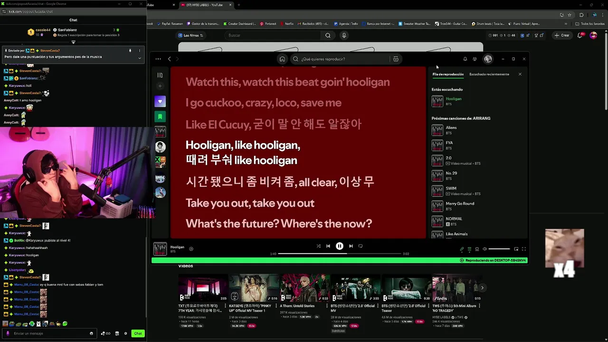Click YouTube 'Buscar' search field

(x=273, y=35)
